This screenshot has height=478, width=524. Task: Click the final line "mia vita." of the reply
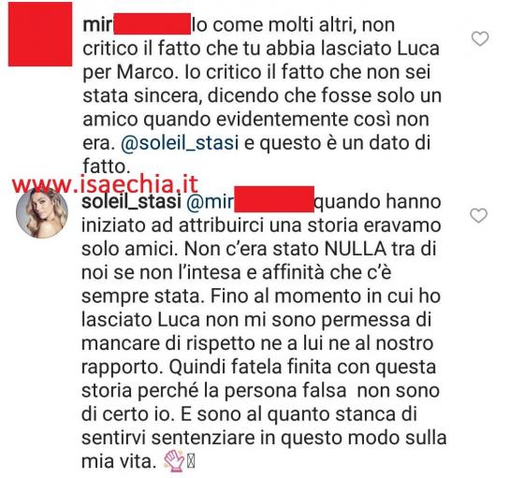tap(119, 462)
